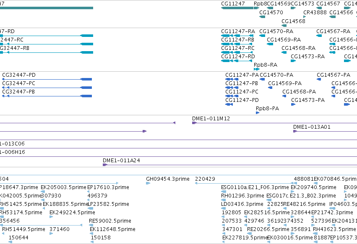Screen dimensions: 357x244
Task: Click the DME1-011A24 clone label
Action: pyautogui.click(x=121, y=161)
